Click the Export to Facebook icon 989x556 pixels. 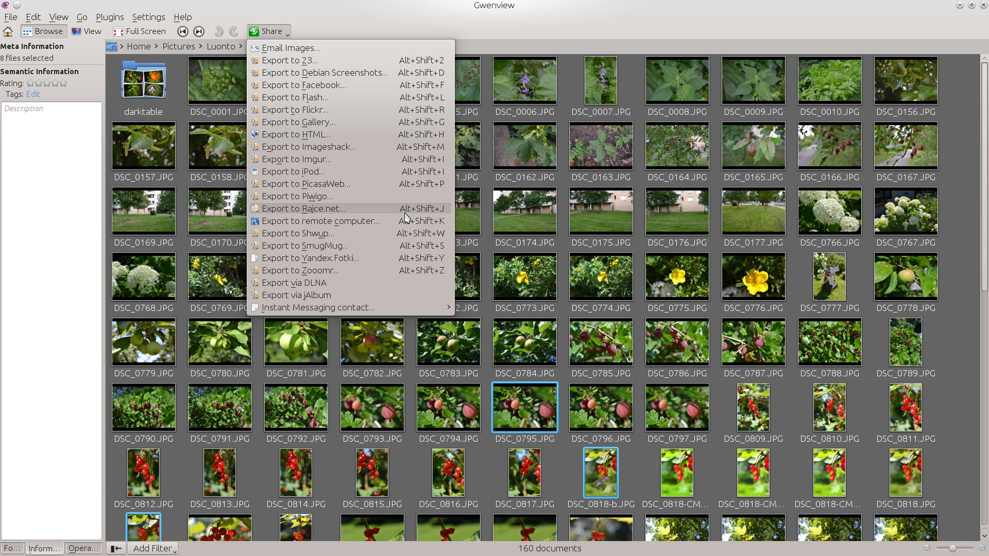[x=254, y=85]
